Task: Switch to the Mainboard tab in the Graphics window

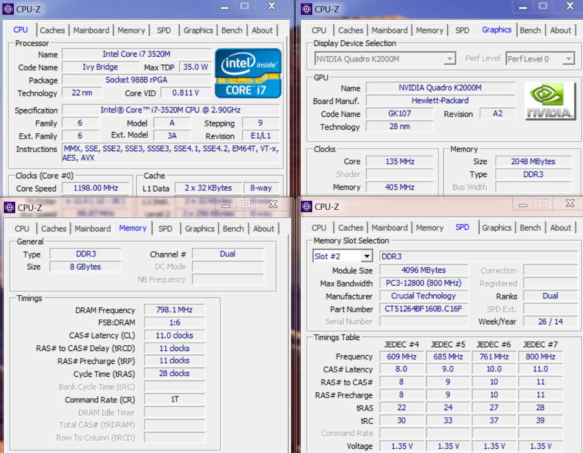Action: (389, 30)
